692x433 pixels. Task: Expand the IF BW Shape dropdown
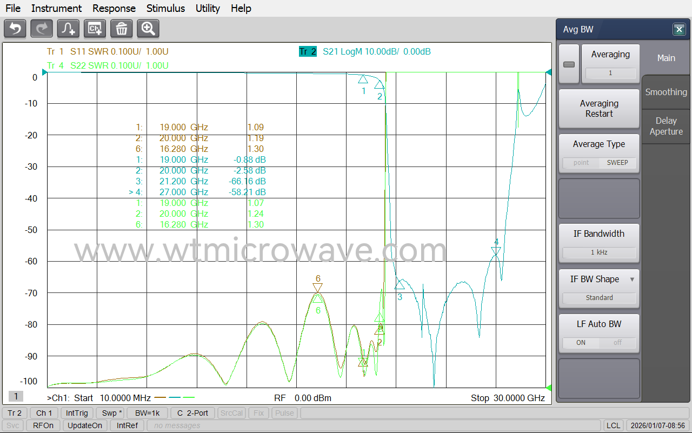[632, 279]
